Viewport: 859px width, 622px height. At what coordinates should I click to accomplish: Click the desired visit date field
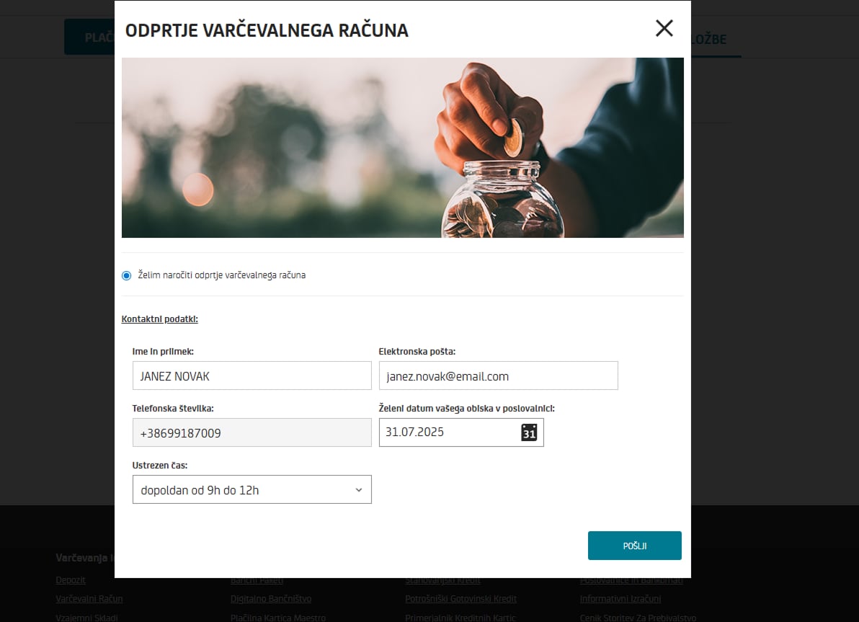(461, 432)
